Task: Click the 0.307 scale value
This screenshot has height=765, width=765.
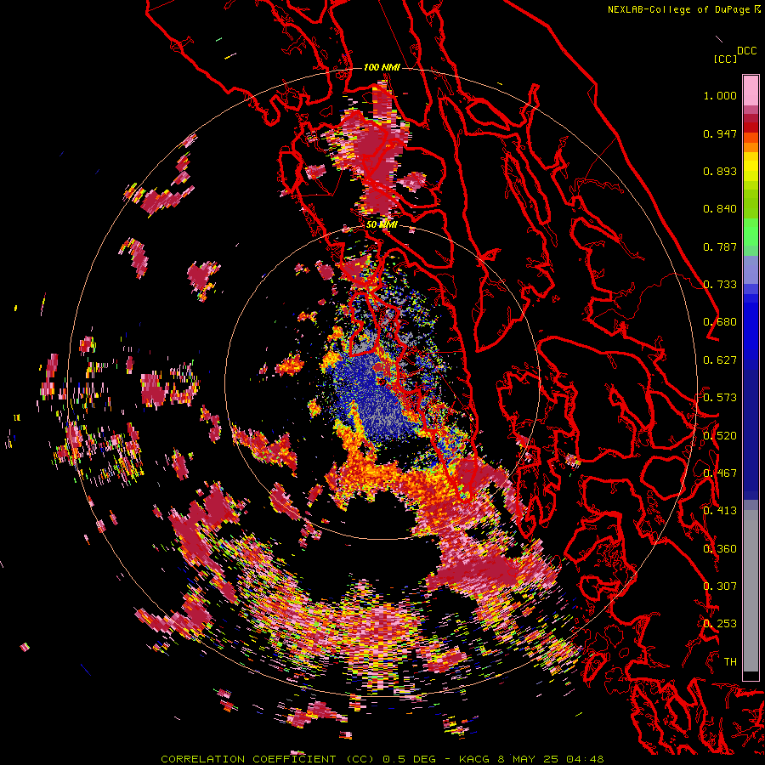Action: point(720,586)
